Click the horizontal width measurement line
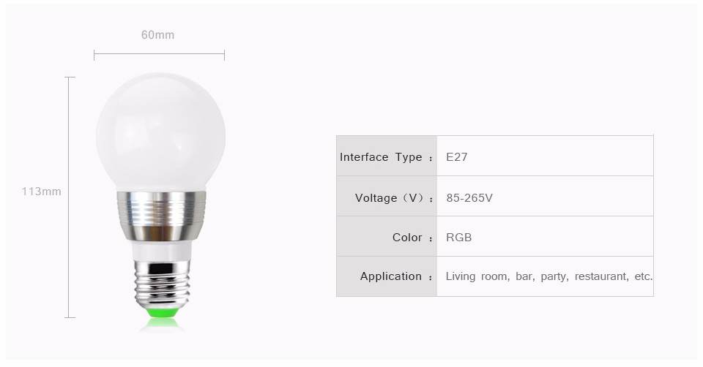Screen dimensions: 703x367 point(159,55)
